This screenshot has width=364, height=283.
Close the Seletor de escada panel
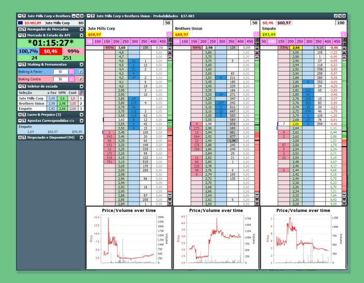pos(82,87)
